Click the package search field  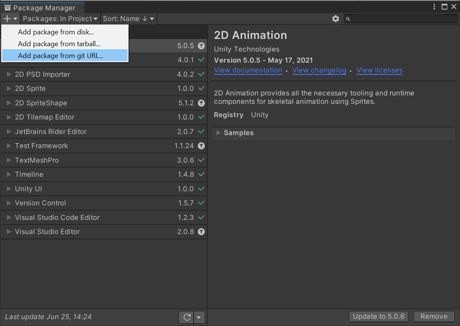(402, 19)
